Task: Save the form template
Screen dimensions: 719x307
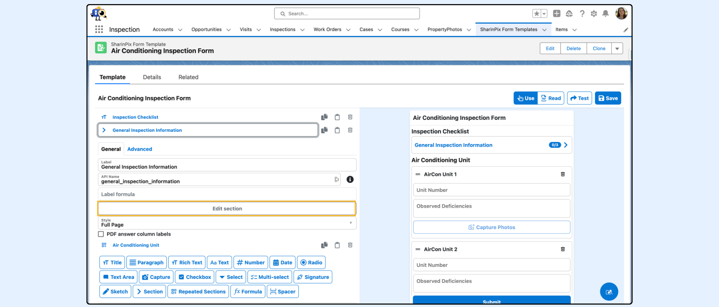Action: pyautogui.click(x=608, y=98)
